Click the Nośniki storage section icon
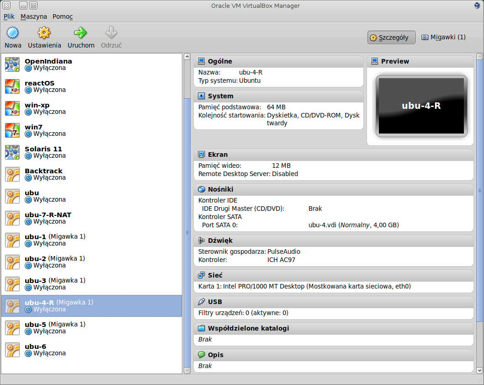 (x=202, y=189)
